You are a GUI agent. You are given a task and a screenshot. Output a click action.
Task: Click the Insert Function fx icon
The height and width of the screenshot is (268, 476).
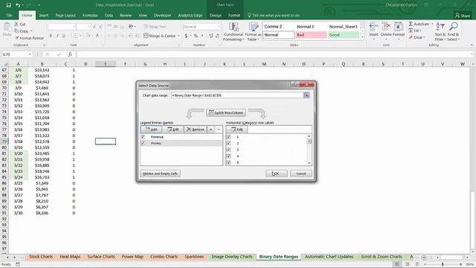tap(70, 54)
